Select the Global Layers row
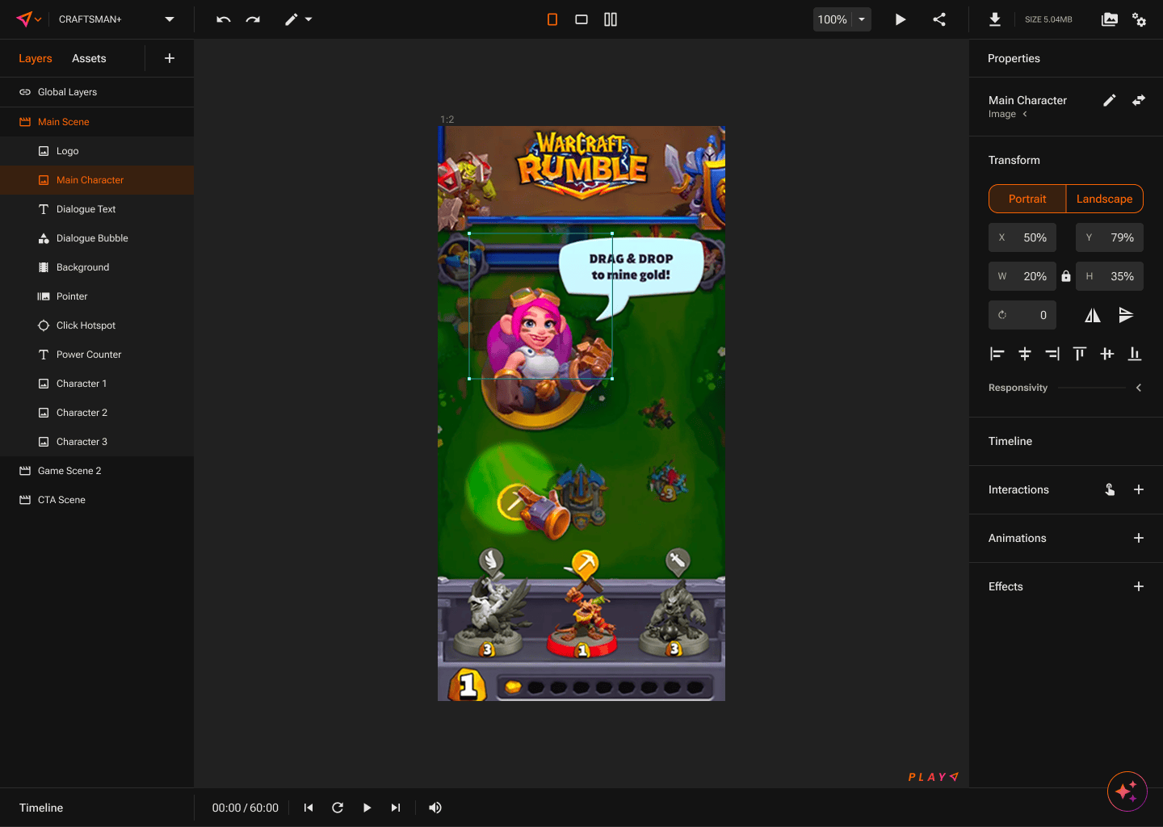This screenshot has width=1163, height=827. pos(97,92)
